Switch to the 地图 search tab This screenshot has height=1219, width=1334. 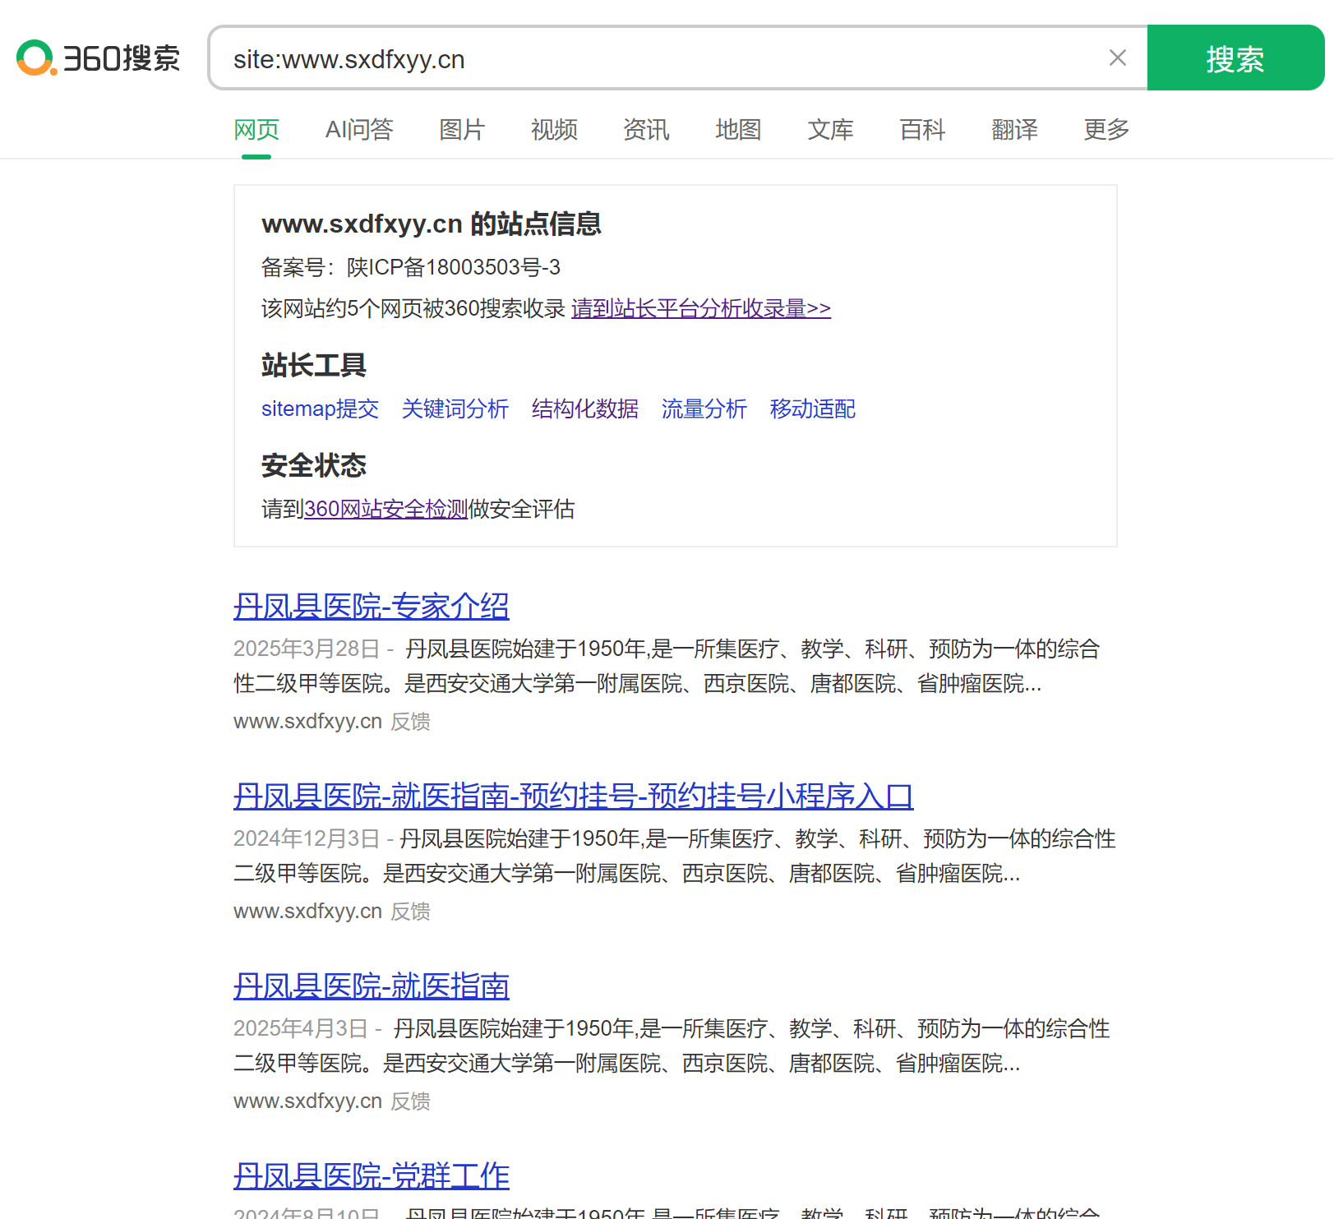[x=737, y=130]
